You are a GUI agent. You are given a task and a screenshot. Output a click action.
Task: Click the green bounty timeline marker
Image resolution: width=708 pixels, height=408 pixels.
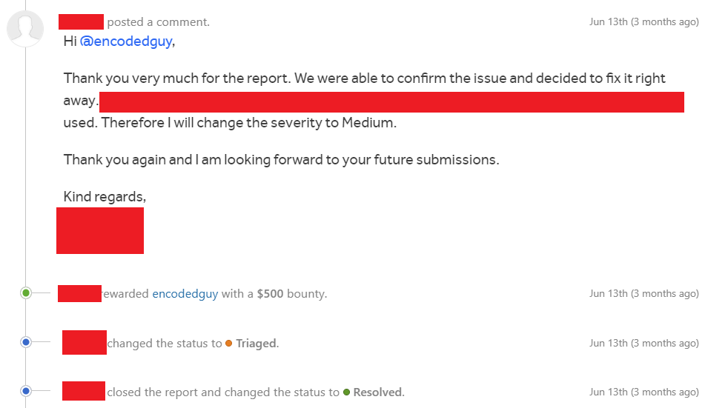(x=26, y=293)
